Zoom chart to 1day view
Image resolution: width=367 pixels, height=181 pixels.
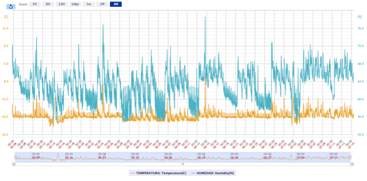coord(75,4)
